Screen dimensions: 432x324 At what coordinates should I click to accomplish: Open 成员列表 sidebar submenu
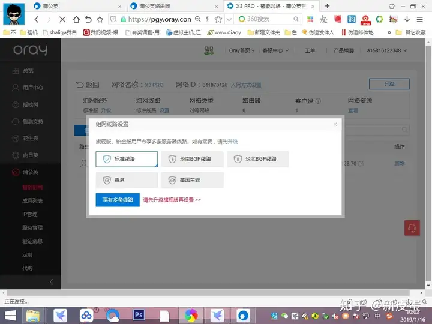click(32, 200)
